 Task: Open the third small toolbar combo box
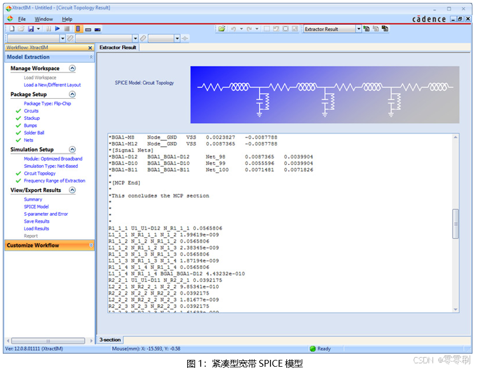pos(164,38)
